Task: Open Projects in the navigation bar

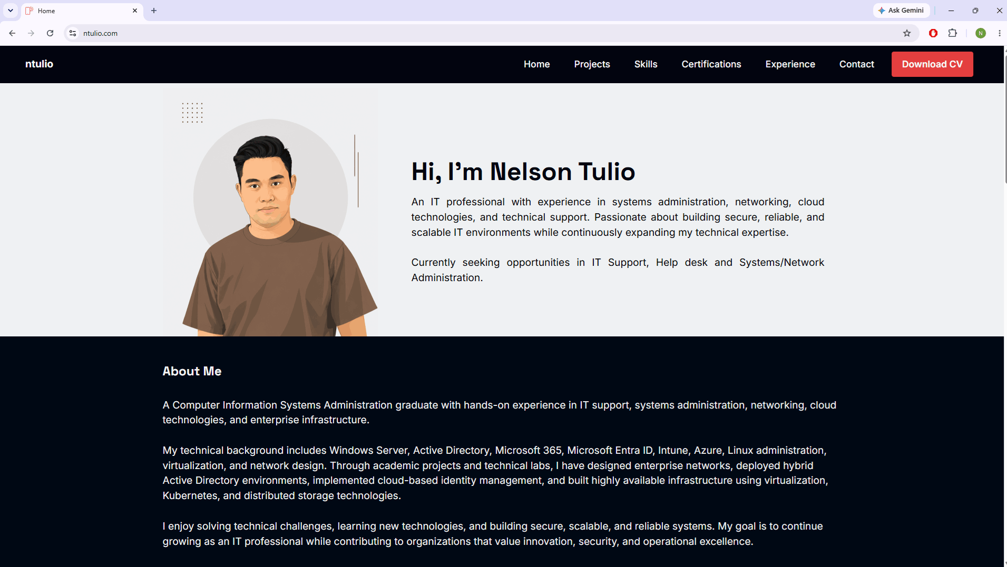Action: 592,64
